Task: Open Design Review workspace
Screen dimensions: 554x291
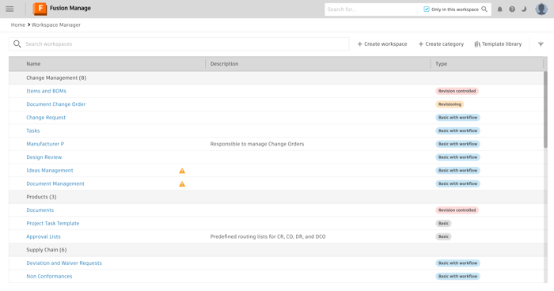Action: (x=44, y=157)
